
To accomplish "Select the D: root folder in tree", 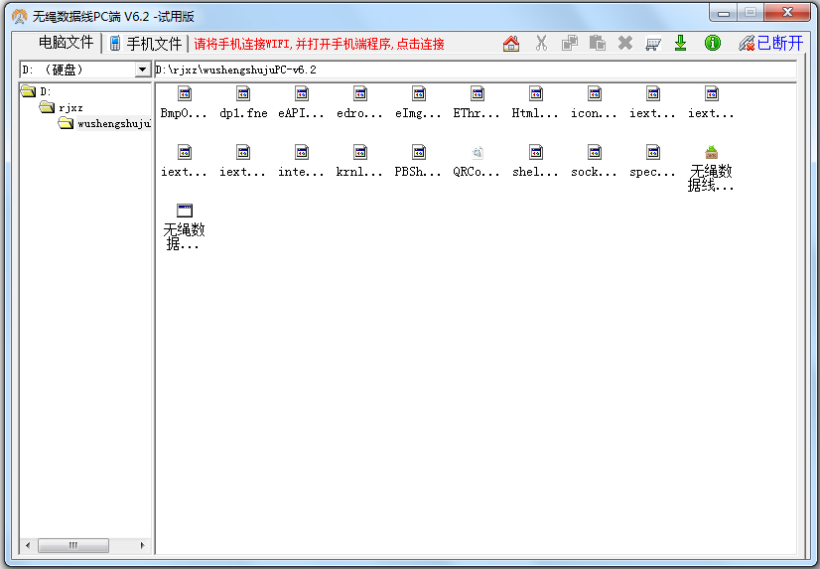I will tap(36, 91).
